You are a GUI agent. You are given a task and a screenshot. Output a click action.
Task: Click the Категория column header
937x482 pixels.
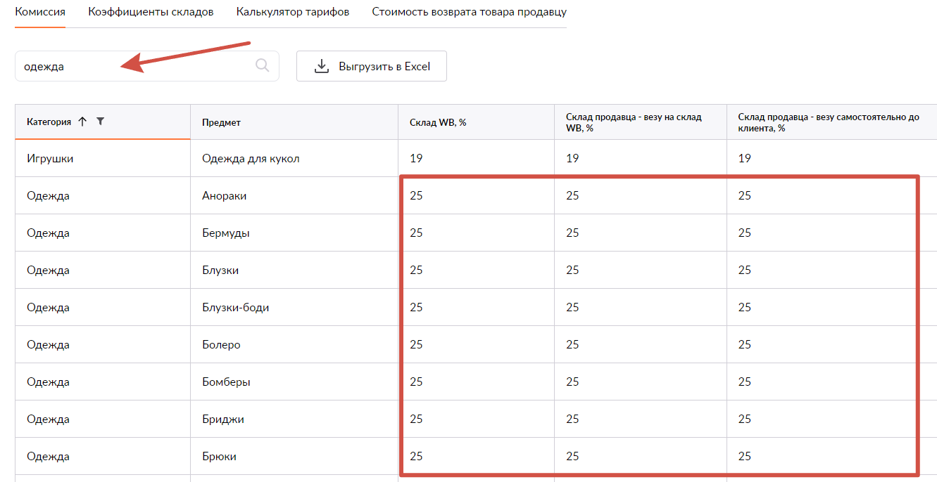pos(103,122)
